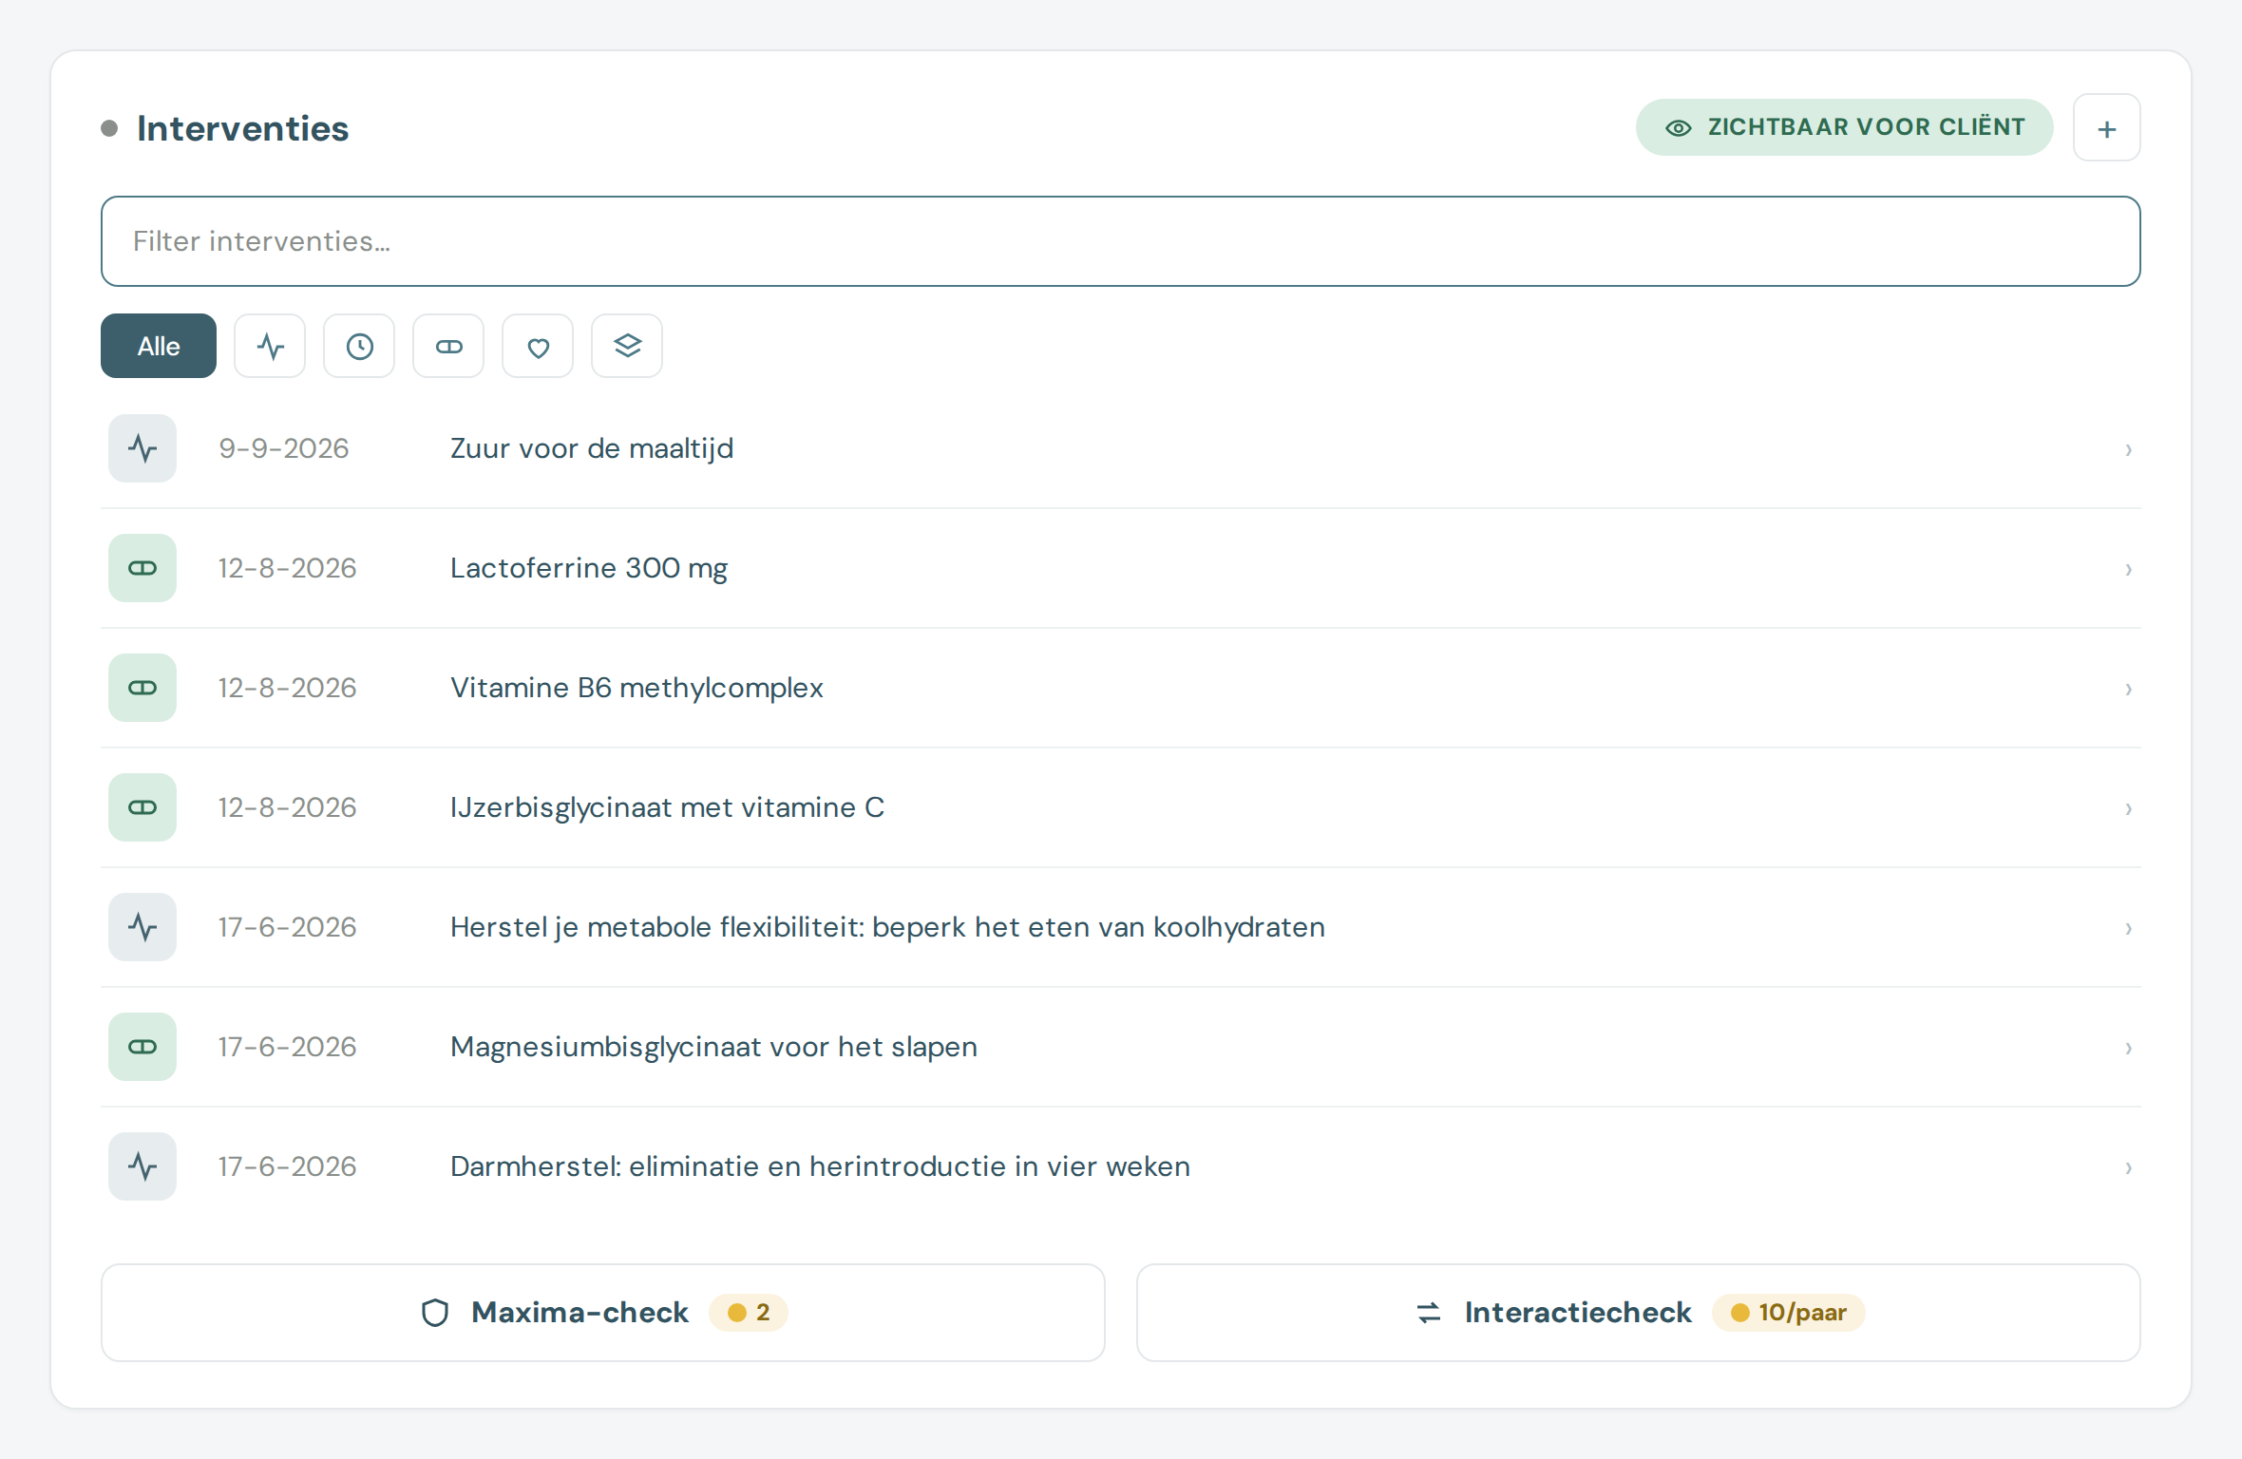Click pulse icon of Darmherstel row
Viewport: 2242px width, 1459px height.
(142, 1166)
